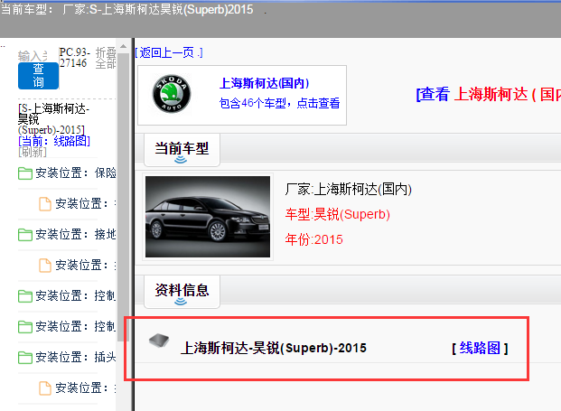561x411 pixels.
Task: Open 上海斯柯达(国内) brand link
Action: tap(264, 83)
